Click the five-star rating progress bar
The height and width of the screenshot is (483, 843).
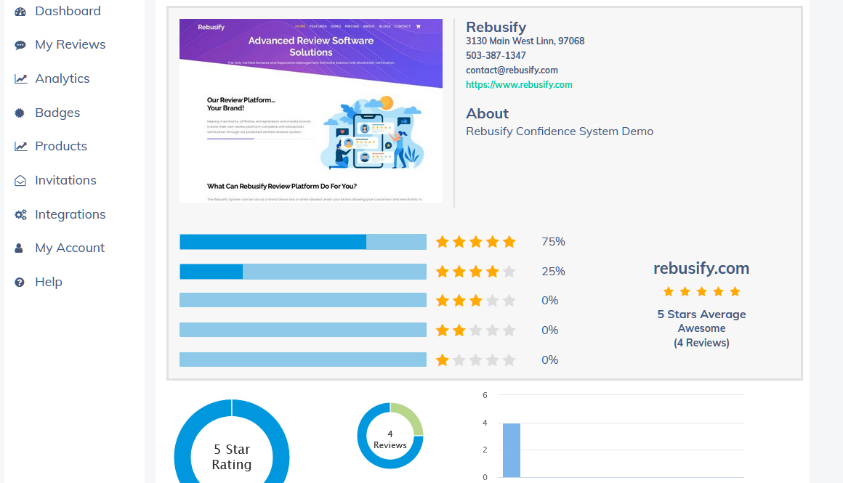coord(303,242)
